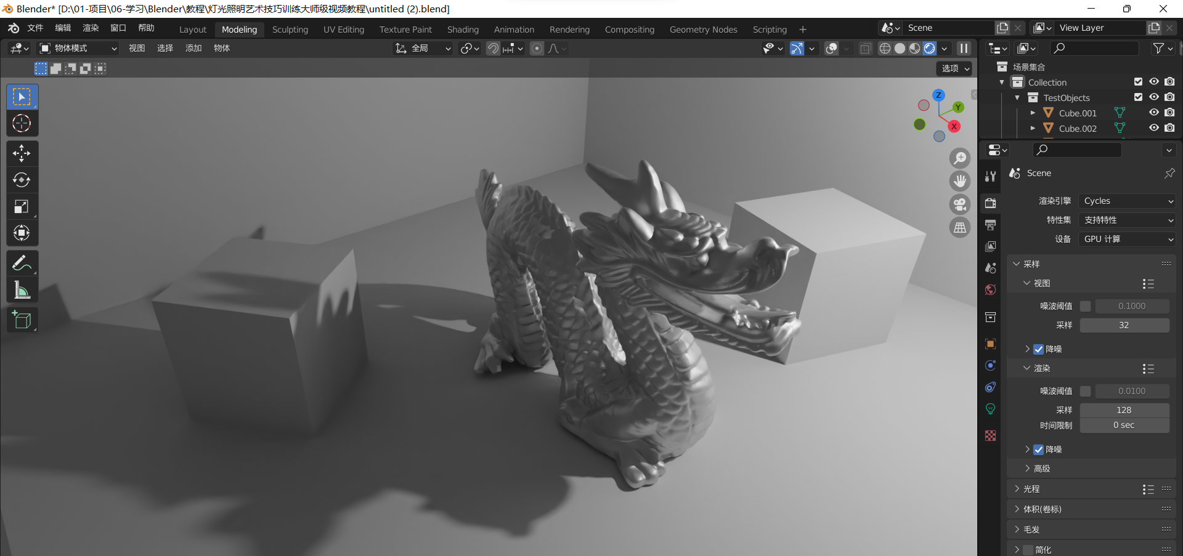Viewport: 1183px width, 556px height.
Task: Switch perspective/orthographic grid icon
Action: coord(960,228)
